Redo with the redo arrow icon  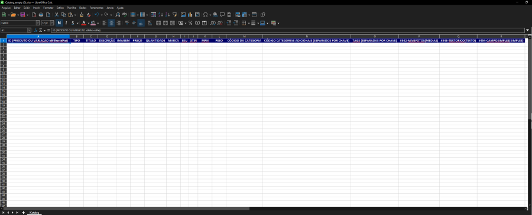coord(106,15)
